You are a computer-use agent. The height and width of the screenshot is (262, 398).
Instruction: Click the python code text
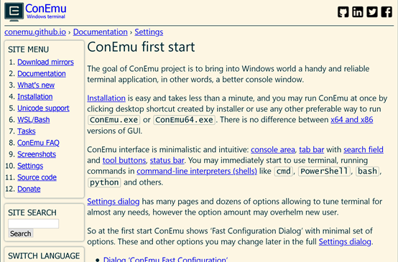(x=104, y=182)
